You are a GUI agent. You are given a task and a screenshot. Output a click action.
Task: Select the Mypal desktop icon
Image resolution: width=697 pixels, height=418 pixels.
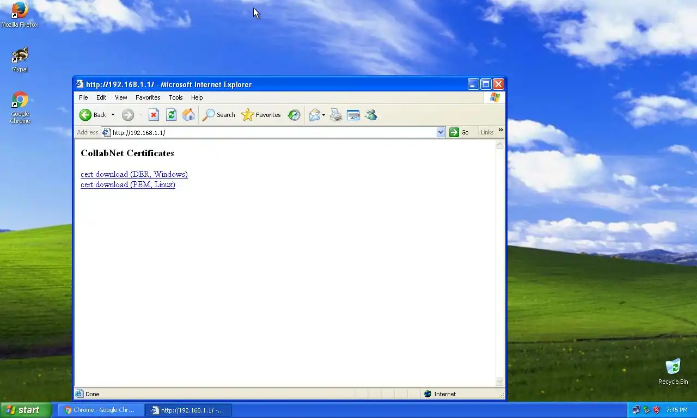click(x=20, y=59)
